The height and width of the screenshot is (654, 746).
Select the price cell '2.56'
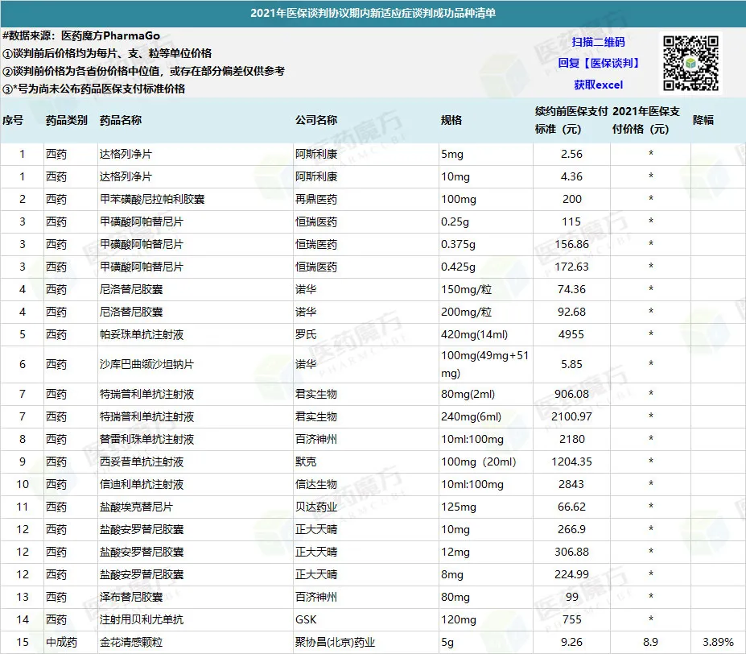pyautogui.click(x=571, y=154)
